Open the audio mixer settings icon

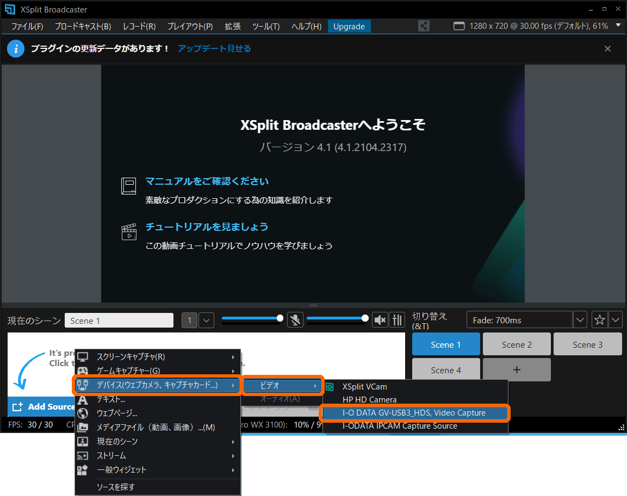pyautogui.click(x=397, y=320)
